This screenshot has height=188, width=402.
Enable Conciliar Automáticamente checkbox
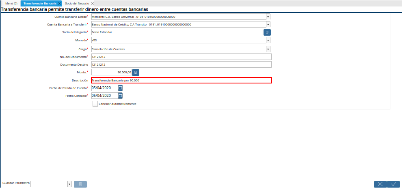95,104
